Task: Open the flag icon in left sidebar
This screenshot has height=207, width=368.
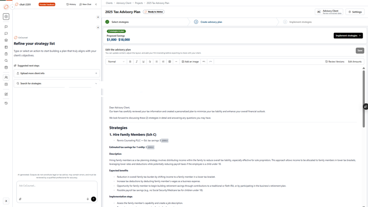Action: point(6,27)
